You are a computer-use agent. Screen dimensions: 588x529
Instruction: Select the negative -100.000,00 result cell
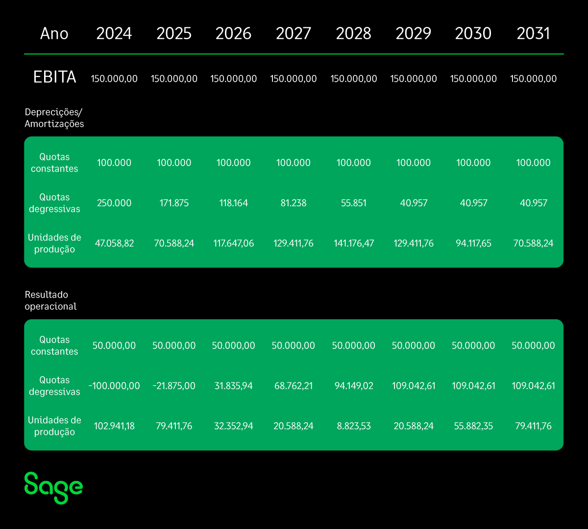(x=114, y=386)
